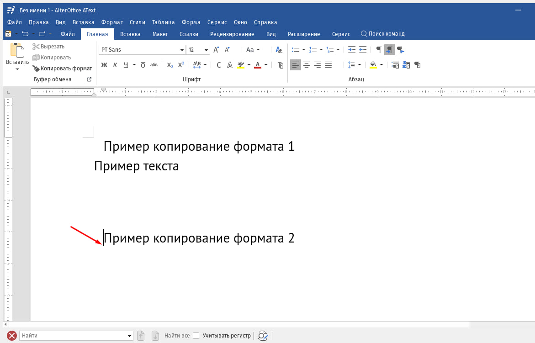Decrease font size with the A-down icon
The width and height of the screenshot is (535, 343).
pos(227,50)
